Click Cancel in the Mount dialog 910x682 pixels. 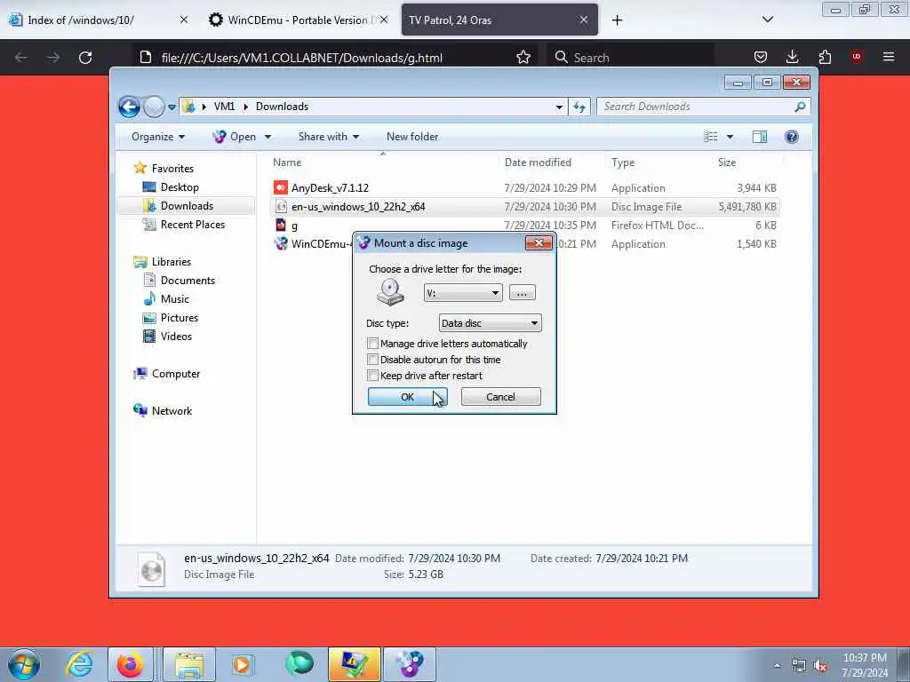500,397
